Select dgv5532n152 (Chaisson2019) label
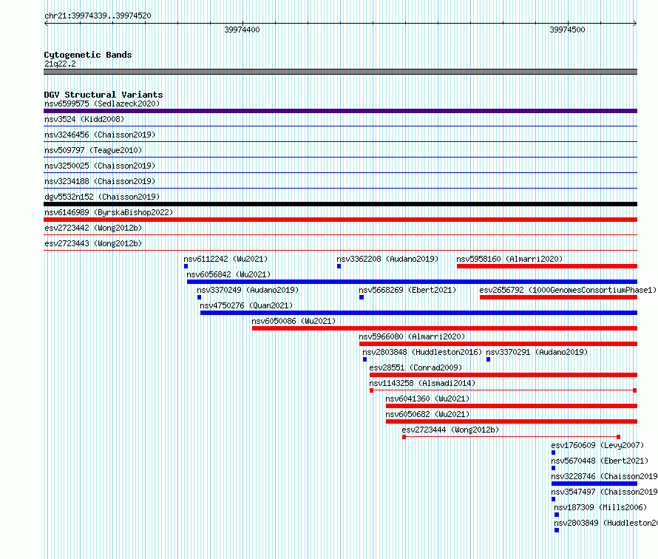658x559 pixels. [102, 197]
